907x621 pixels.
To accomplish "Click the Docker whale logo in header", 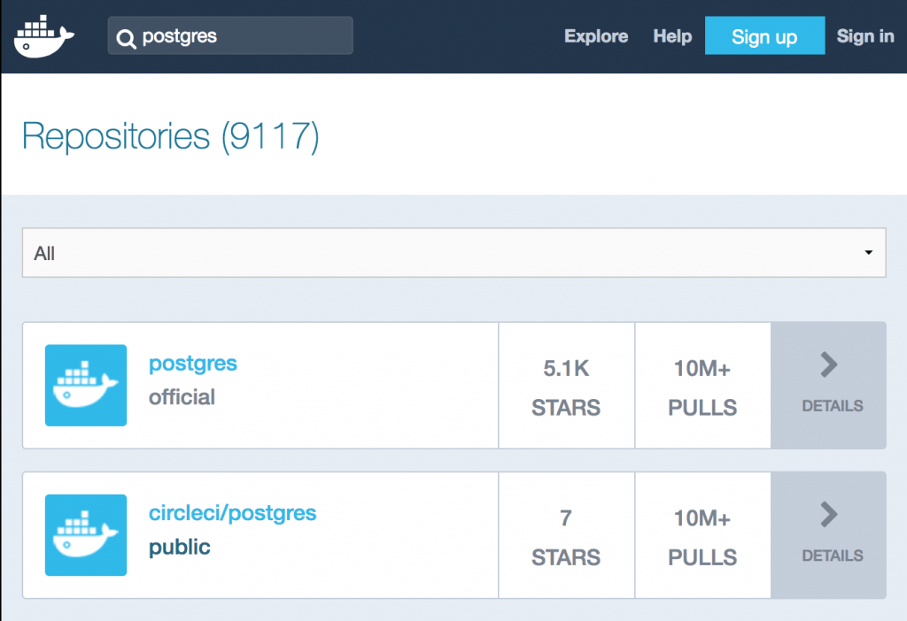I will coord(43,36).
